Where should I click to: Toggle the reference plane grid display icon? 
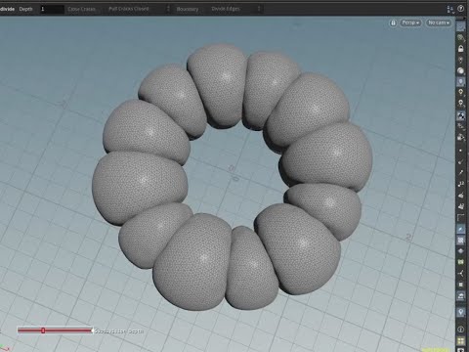pyautogui.click(x=460, y=26)
